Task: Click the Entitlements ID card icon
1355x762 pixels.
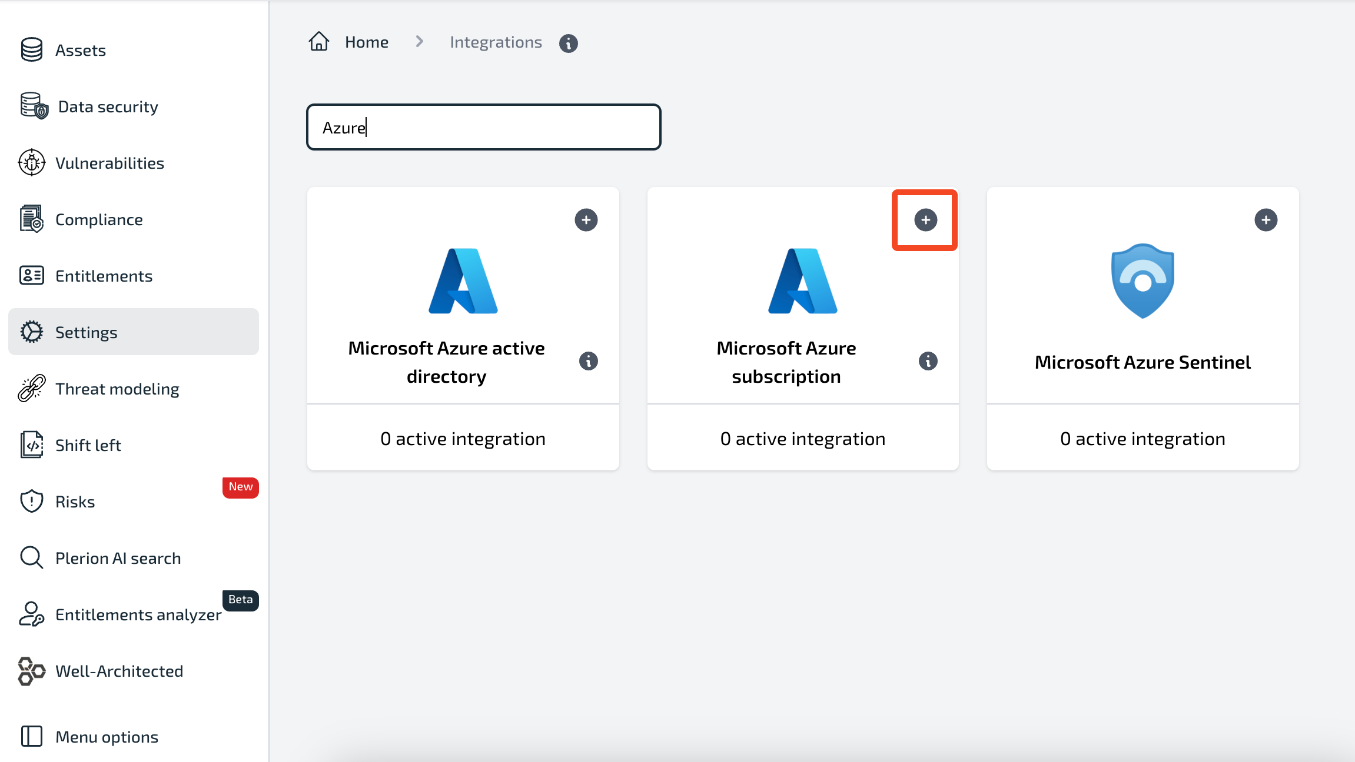Action: pyautogui.click(x=32, y=276)
